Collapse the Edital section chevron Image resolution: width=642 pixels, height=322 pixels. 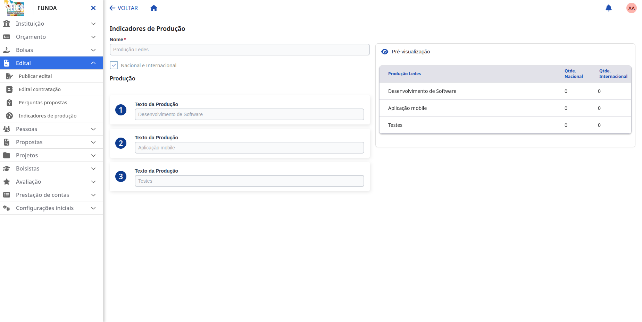point(93,63)
